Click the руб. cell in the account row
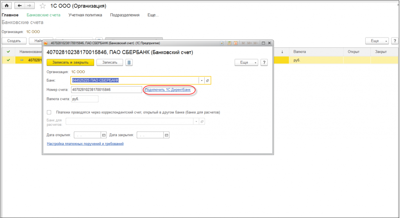This screenshot has height=218, width=400. [x=316, y=60]
